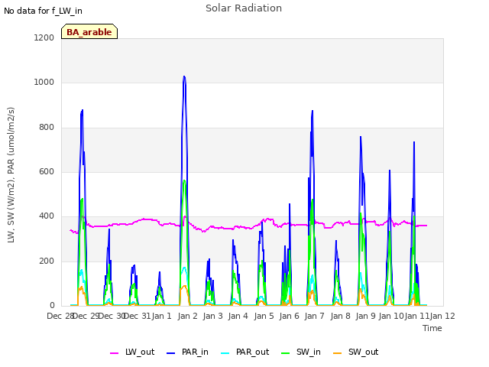Click the y-axis title LW, SW, PAR
489x367 pixels.
click(11, 175)
